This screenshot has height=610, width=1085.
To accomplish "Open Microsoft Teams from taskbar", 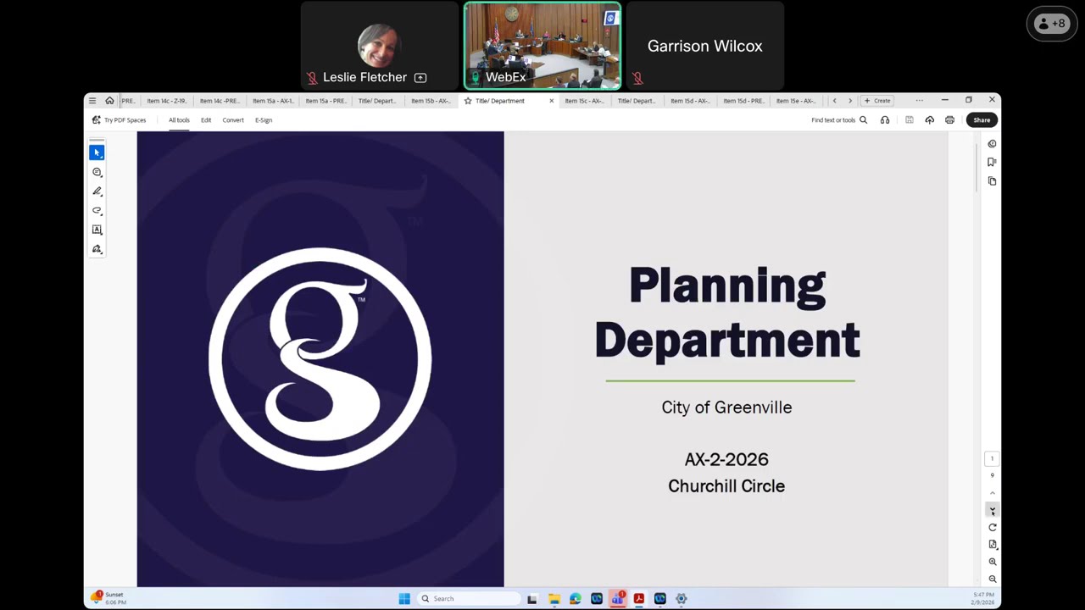I will coord(618,599).
